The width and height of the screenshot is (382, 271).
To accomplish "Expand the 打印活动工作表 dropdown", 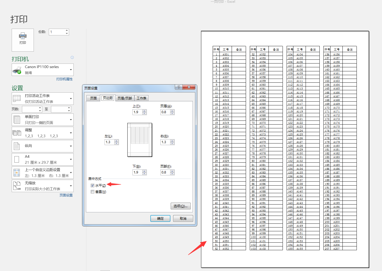I will [43, 99].
